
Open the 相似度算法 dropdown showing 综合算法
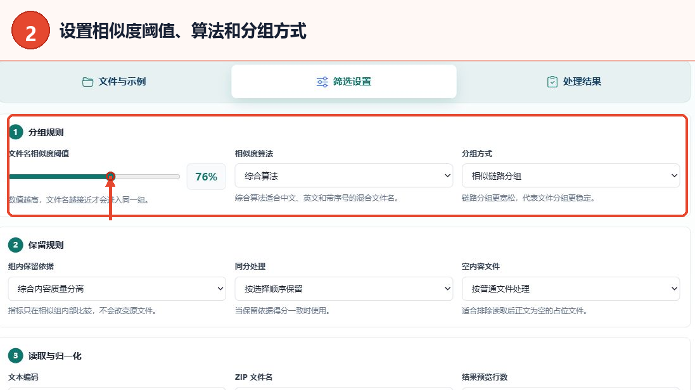(x=344, y=176)
